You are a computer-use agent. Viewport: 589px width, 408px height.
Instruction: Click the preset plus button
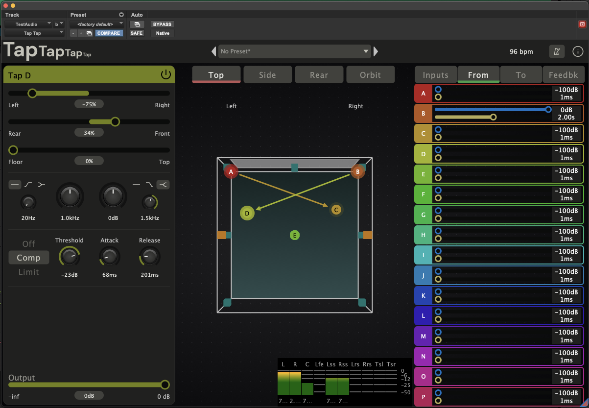[81, 33]
